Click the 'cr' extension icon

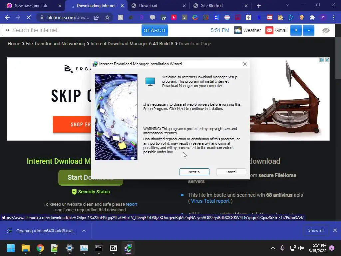(x=164, y=17)
